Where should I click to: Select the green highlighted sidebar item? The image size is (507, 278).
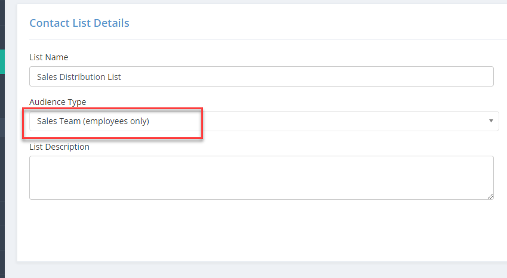[2, 61]
